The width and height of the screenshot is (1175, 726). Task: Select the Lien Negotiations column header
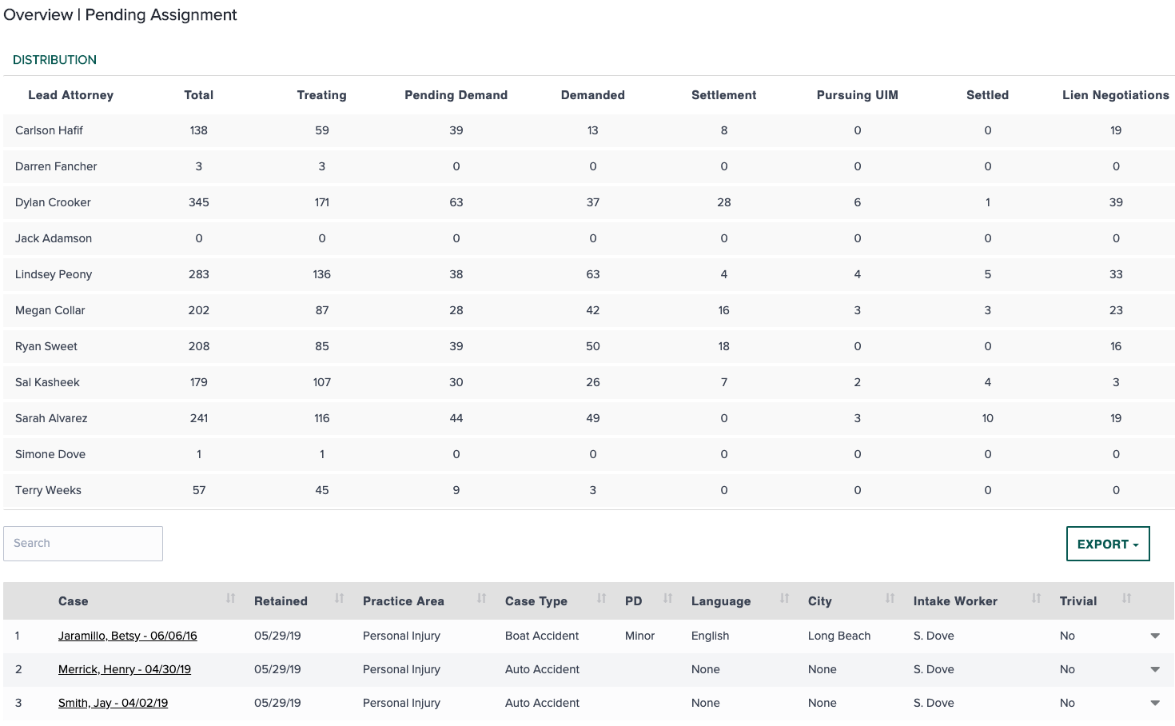[1116, 95]
